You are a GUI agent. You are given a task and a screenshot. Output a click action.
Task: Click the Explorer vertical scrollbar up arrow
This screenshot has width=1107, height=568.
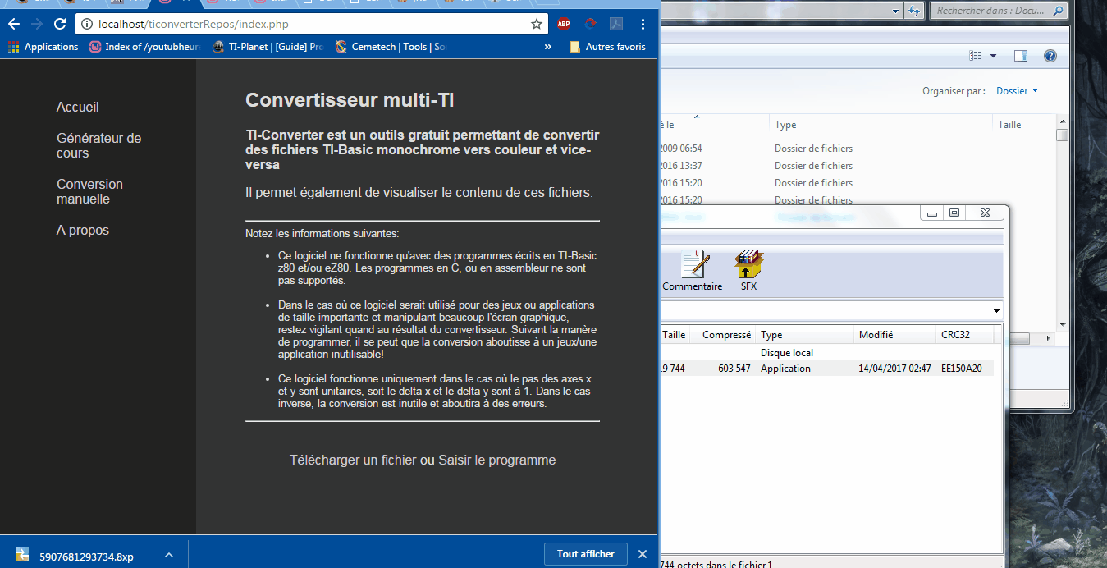click(x=1062, y=122)
